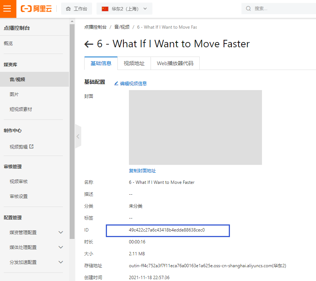Select the 工作台 home icon
This screenshot has width=316, height=281.
coord(68,9)
